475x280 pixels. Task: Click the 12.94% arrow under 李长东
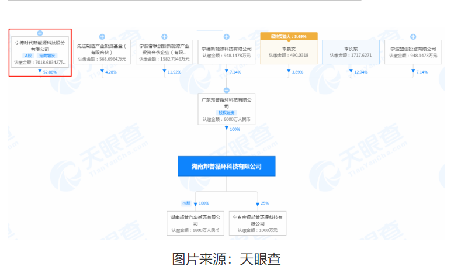351,71
